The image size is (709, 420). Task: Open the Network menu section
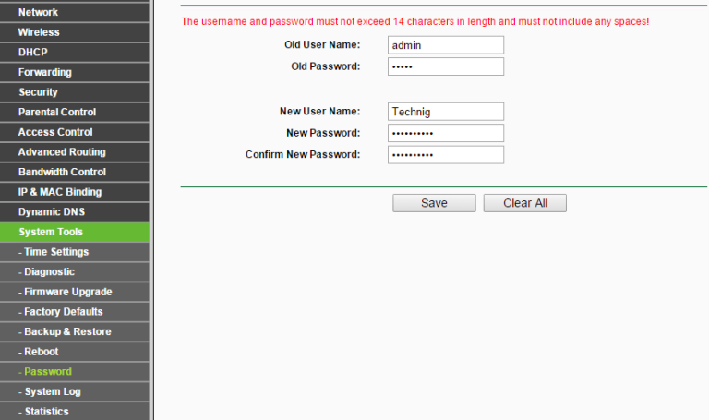[39, 12]
